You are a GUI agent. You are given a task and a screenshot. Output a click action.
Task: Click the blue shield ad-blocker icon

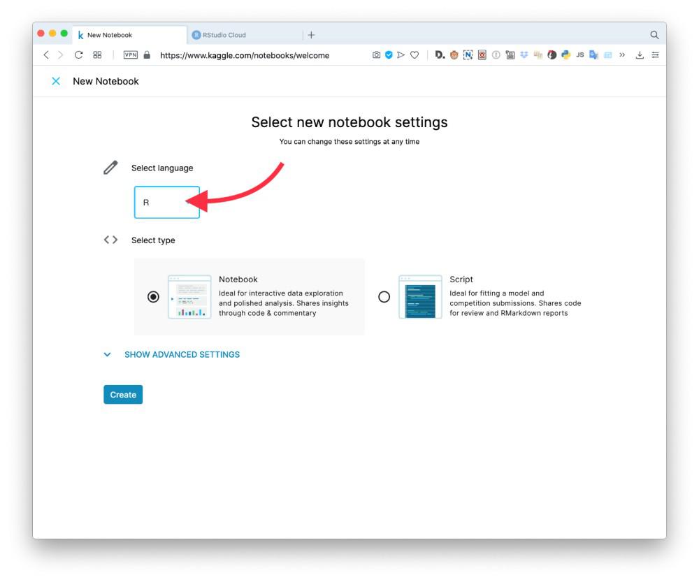tap(389, 54)
